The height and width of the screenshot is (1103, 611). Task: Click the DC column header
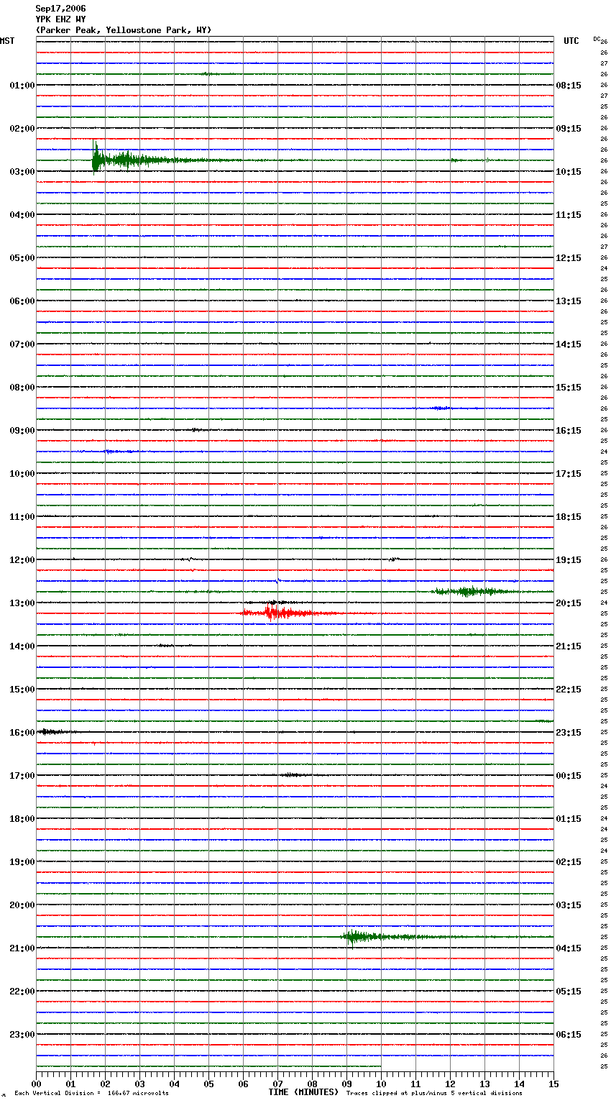(597, 39)
